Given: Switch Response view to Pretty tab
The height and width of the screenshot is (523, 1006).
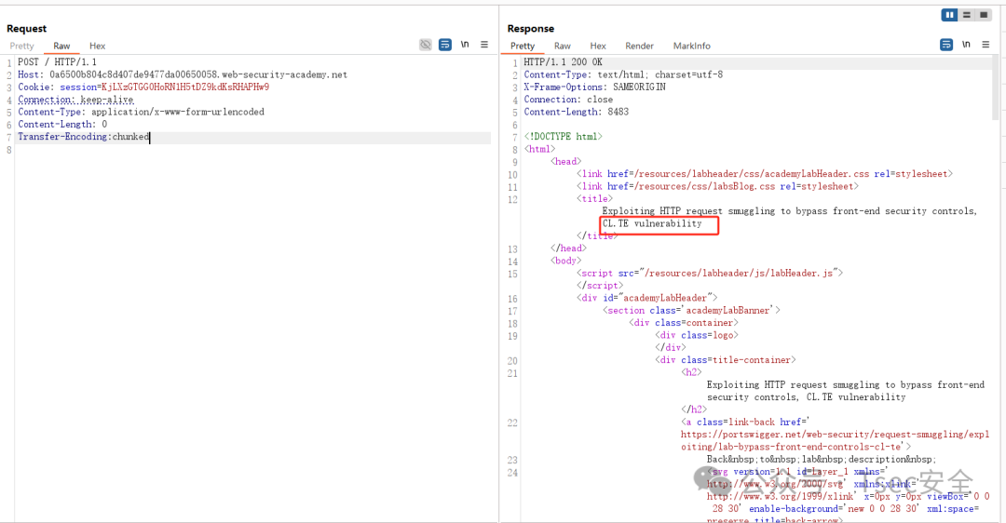Looking at the screenshot, I should pos(523,47).
